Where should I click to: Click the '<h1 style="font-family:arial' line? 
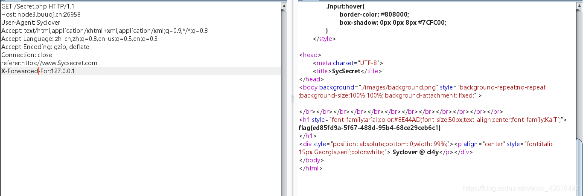[x=433, y=120]
